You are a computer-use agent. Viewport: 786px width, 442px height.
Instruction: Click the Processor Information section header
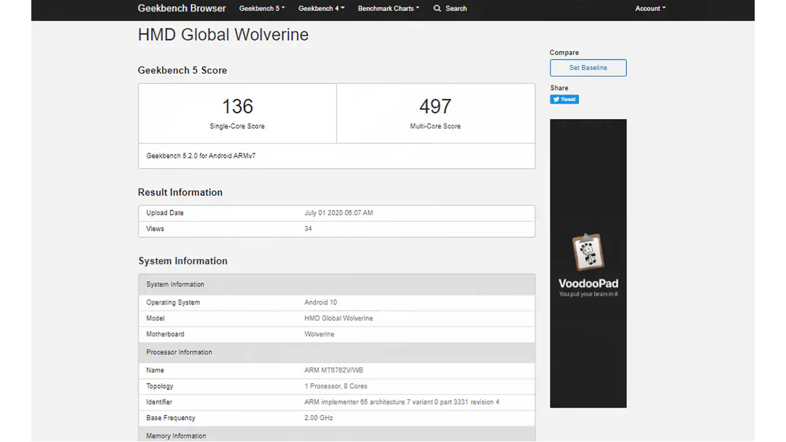337,352
